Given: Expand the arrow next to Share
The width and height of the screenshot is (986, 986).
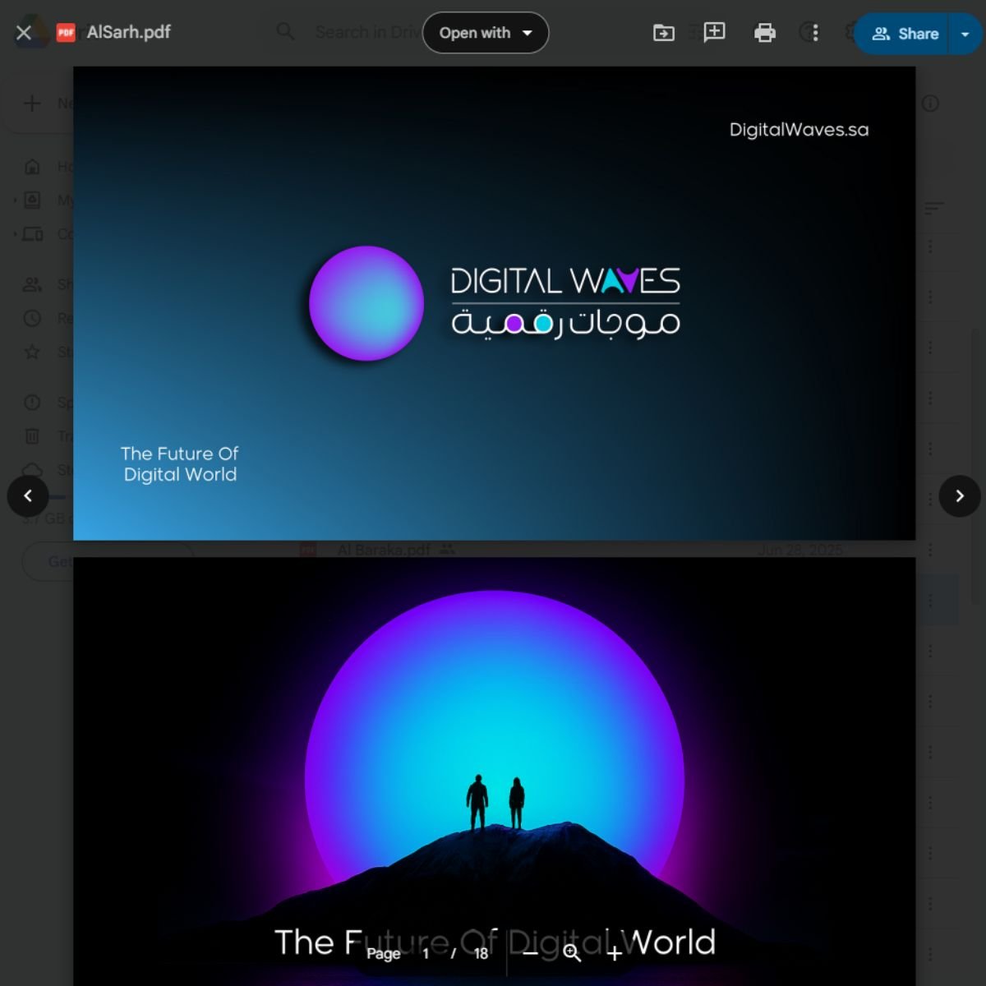Looking at the screenshot, I should [965, 34].
